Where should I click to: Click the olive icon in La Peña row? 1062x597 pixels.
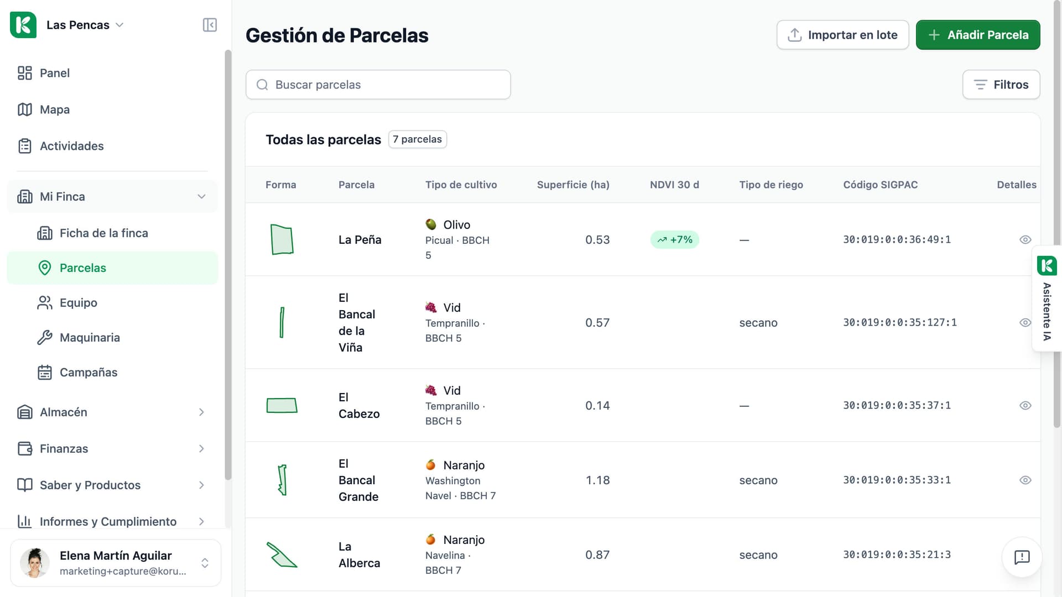pos(431,224)
